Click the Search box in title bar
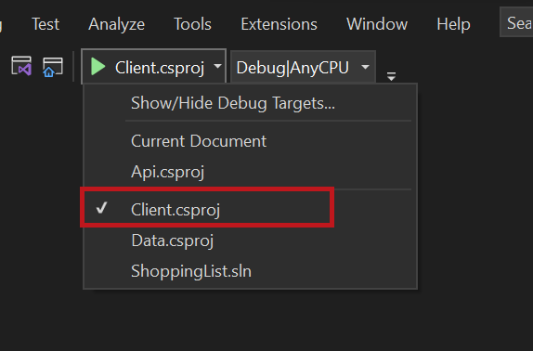This screenshot has width=533, height=351. 516,22
